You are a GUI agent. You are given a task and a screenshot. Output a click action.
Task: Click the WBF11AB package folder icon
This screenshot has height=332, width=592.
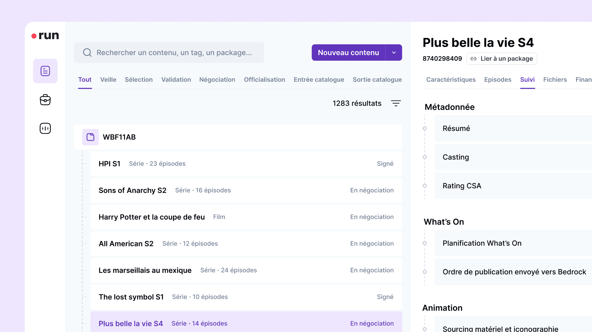[90, 137]
